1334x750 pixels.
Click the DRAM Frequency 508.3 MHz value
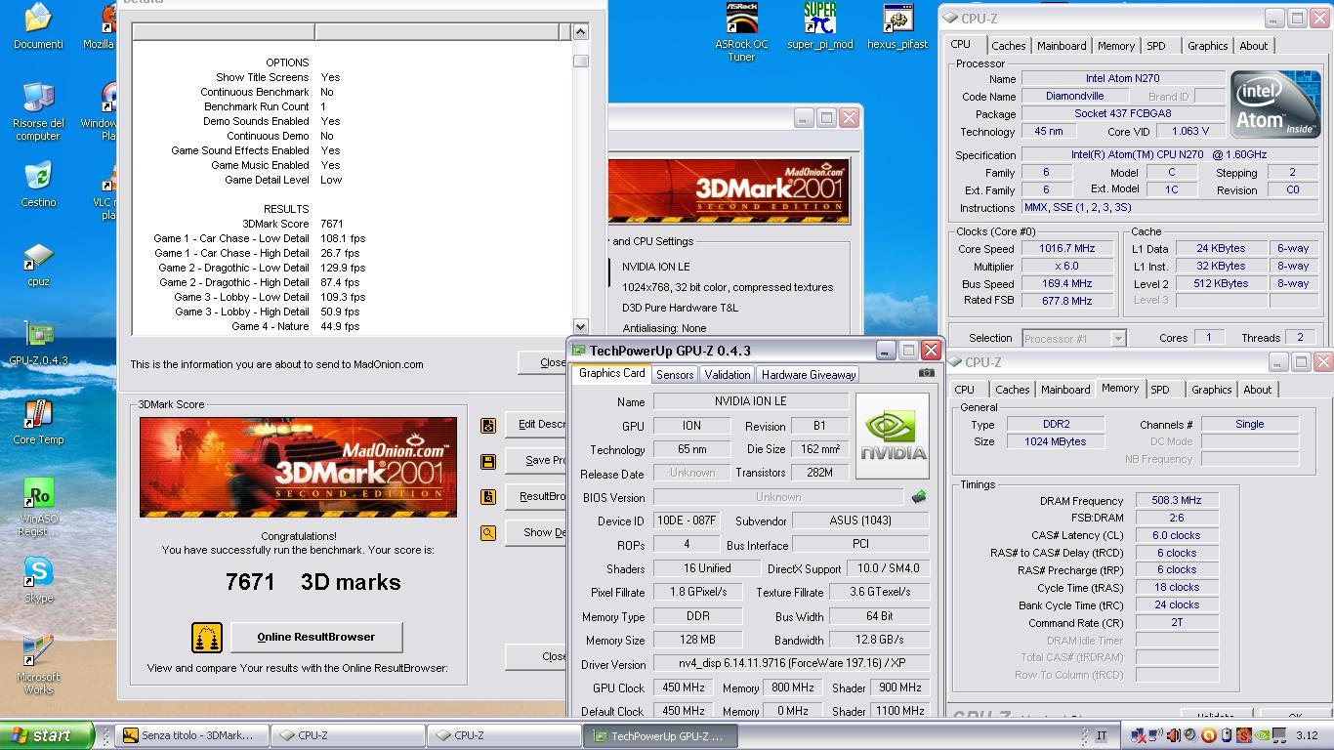pyautogui.click(x=1176, y=500)
